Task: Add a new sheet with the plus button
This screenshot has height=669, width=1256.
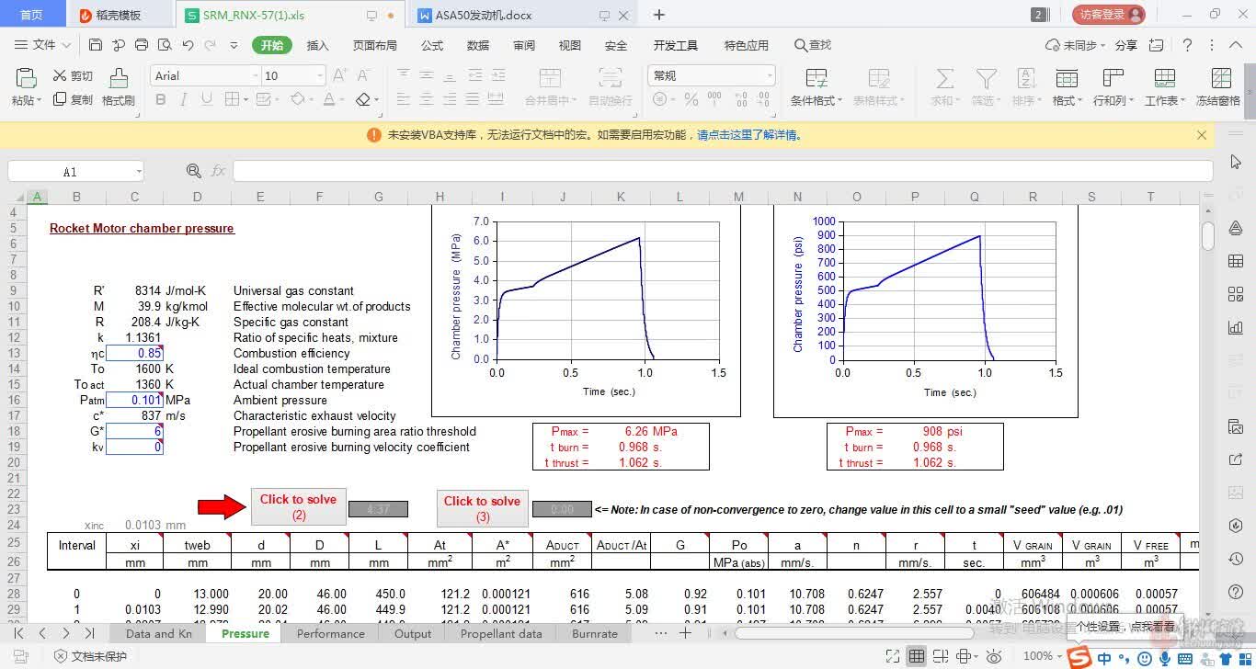Action: (x=685, y=633)
